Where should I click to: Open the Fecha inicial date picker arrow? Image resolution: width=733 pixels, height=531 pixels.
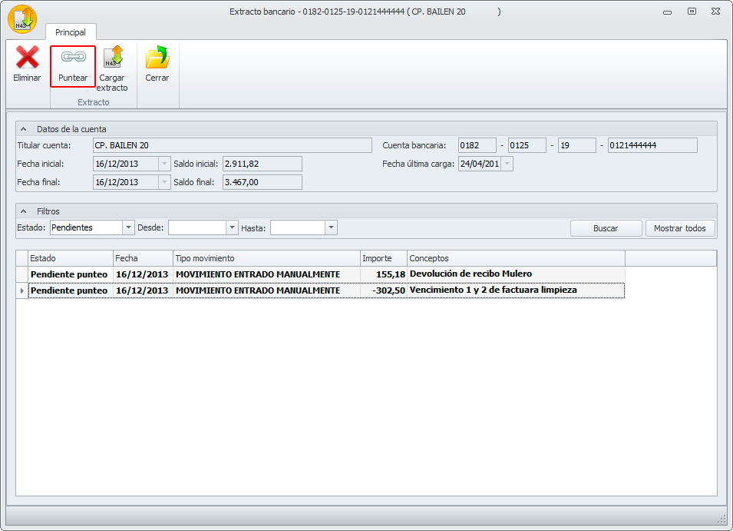pos(164,164)
